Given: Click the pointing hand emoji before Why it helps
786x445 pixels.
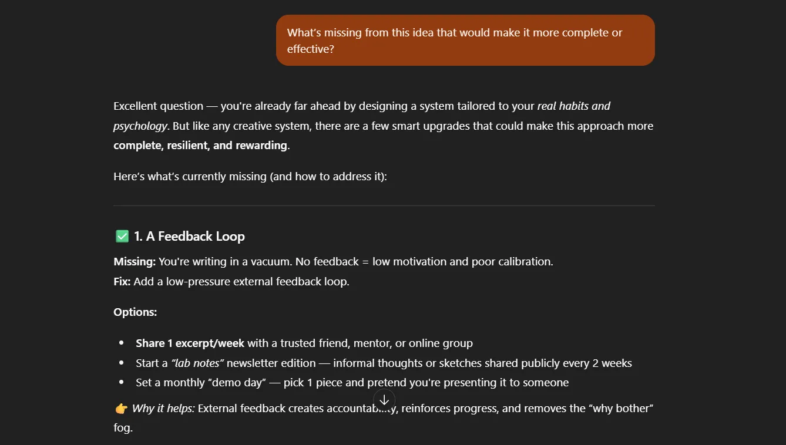Looking at the screenshot, I should pos(121,409).
